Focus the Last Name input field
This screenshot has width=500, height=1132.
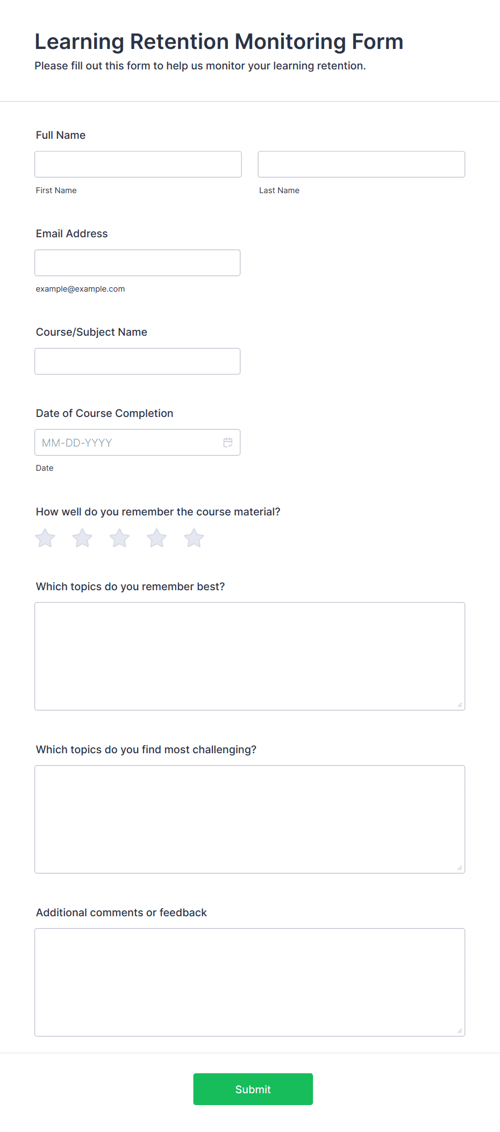click(x=361, y=164)
